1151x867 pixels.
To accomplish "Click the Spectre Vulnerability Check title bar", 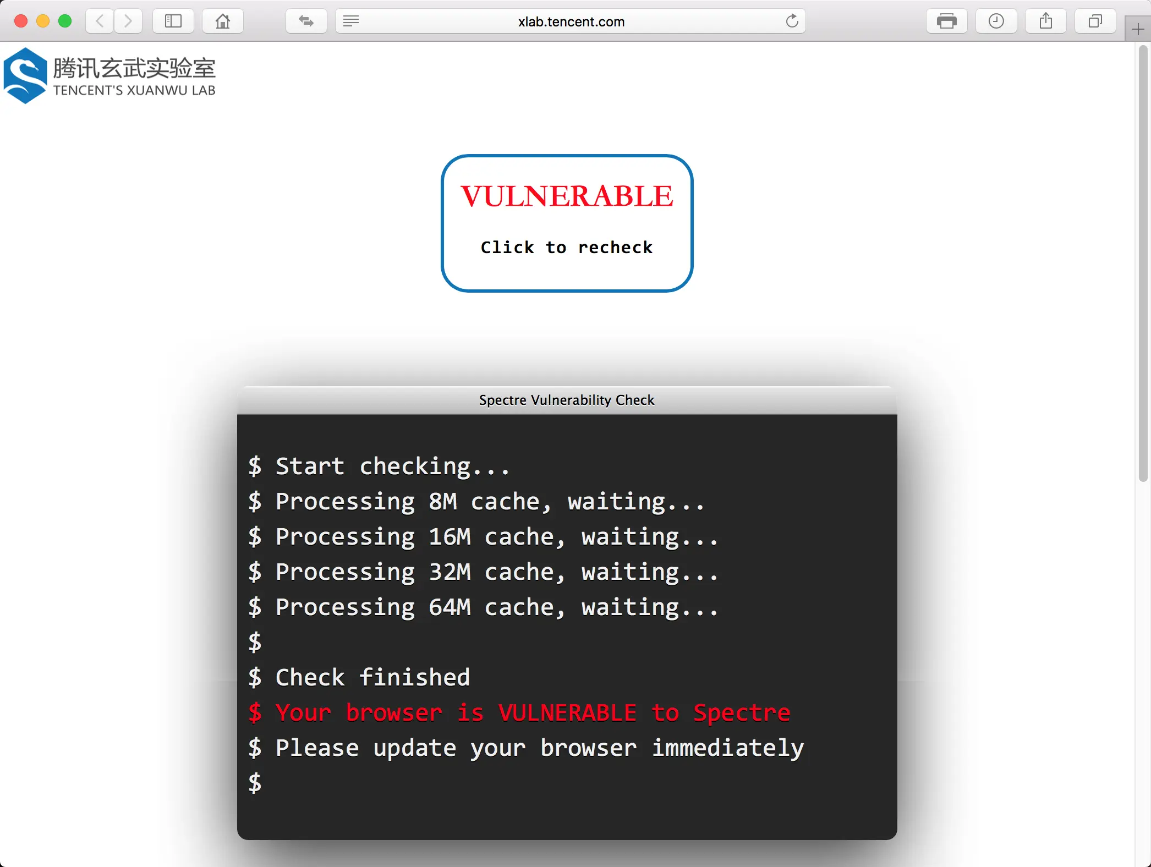I will (567, 400).
